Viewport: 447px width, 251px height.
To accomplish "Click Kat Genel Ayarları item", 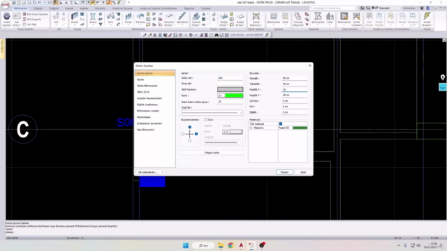I will [x=36, y=14].
